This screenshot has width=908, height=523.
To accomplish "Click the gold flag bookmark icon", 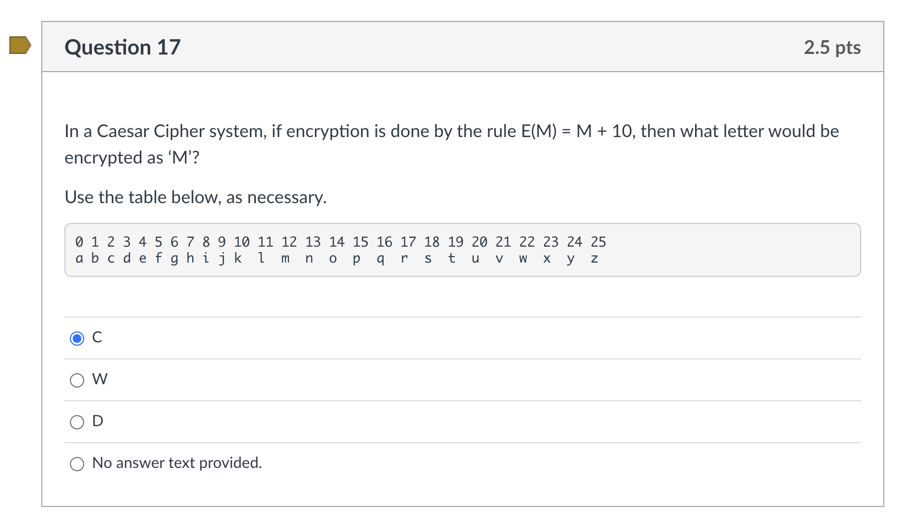I will tap(18, 47).
